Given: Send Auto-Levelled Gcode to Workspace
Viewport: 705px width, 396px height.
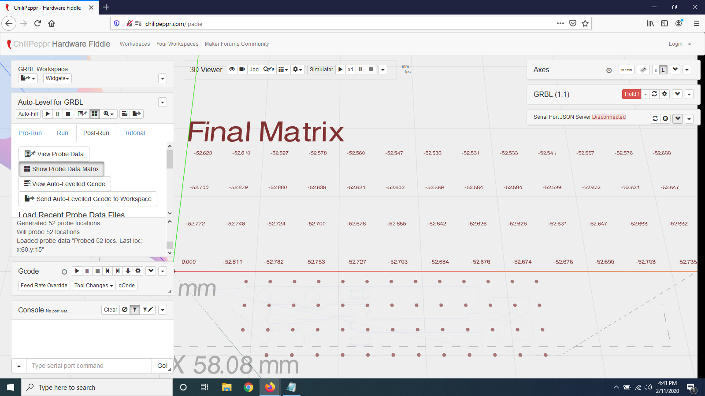Looking at the screenshot, I should click(88, 199).
